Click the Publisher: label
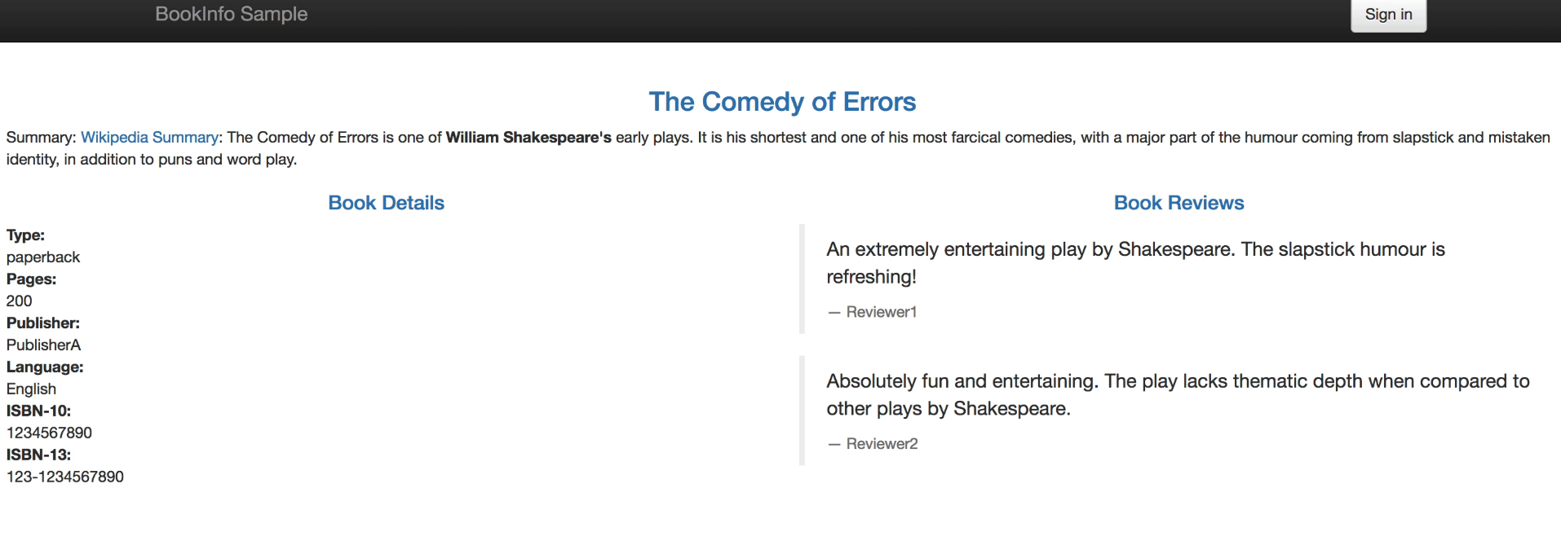This screenshot has width=1561, height=554. [43, 323]
